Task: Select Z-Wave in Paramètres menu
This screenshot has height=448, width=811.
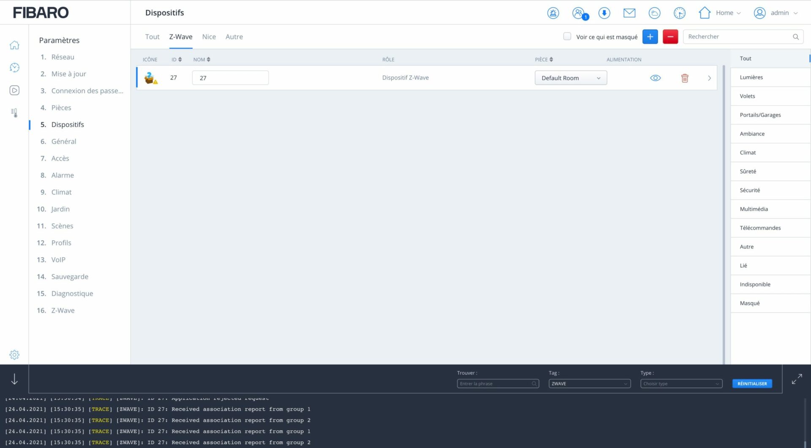Action: coord(63,310)
